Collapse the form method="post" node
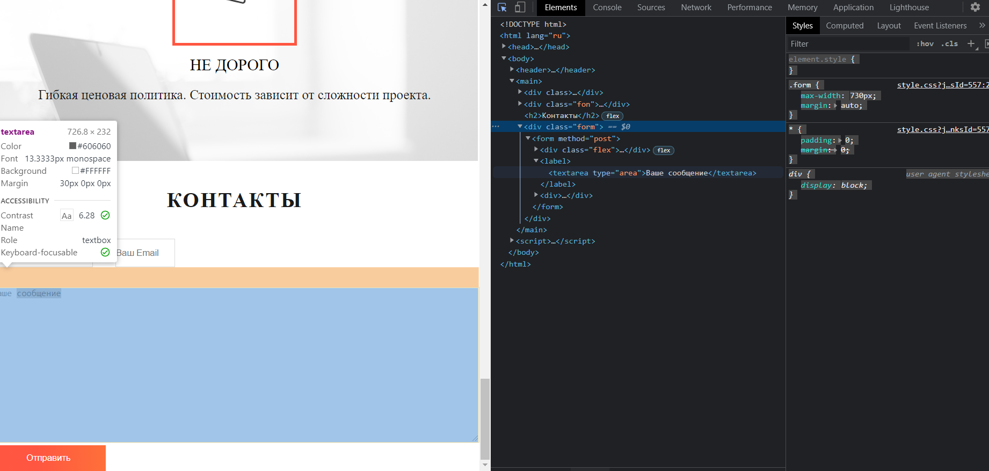The width and height of the screenshot is (989, 471). click(x=528, y=138)
